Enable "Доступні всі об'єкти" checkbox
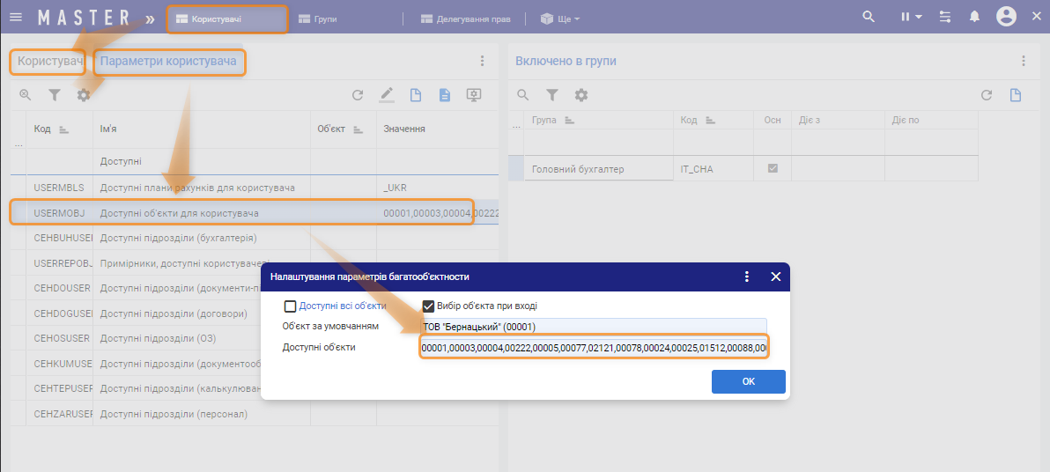Screen dimensions: 1050x472 (x=291, y=306)
